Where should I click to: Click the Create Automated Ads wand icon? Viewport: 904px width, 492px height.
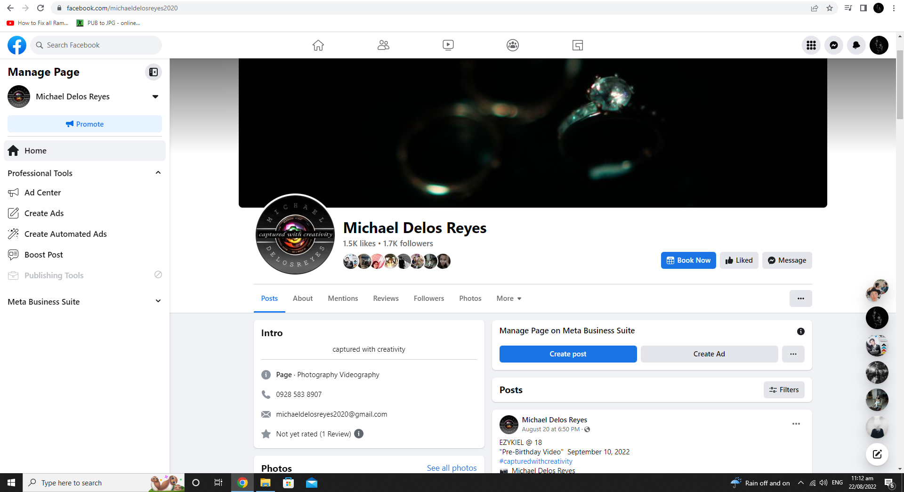(13, 234)
